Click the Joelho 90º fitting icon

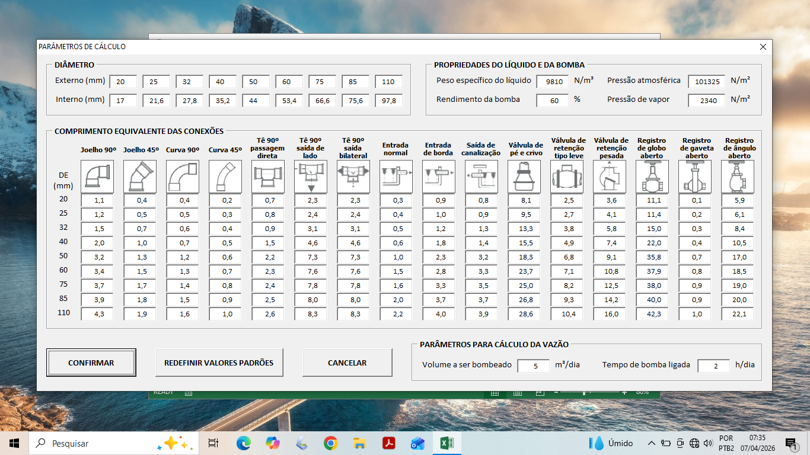(97, 177)
